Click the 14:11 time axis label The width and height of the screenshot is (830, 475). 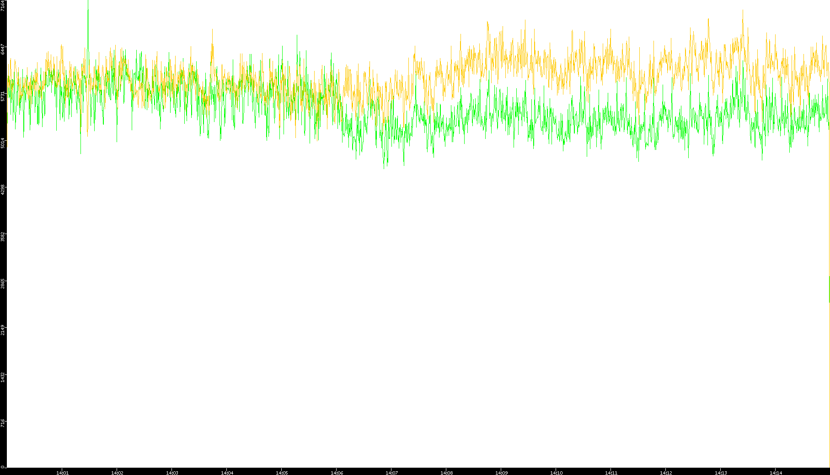pyautogui.click(x=611, y=472)
